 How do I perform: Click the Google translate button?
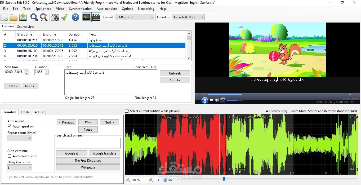pos(105,153)
